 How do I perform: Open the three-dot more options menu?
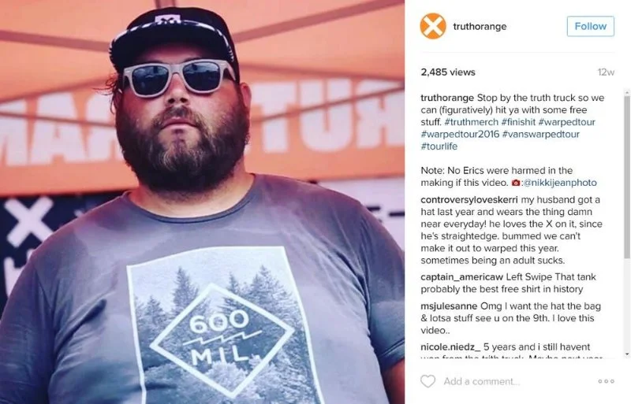606,381
